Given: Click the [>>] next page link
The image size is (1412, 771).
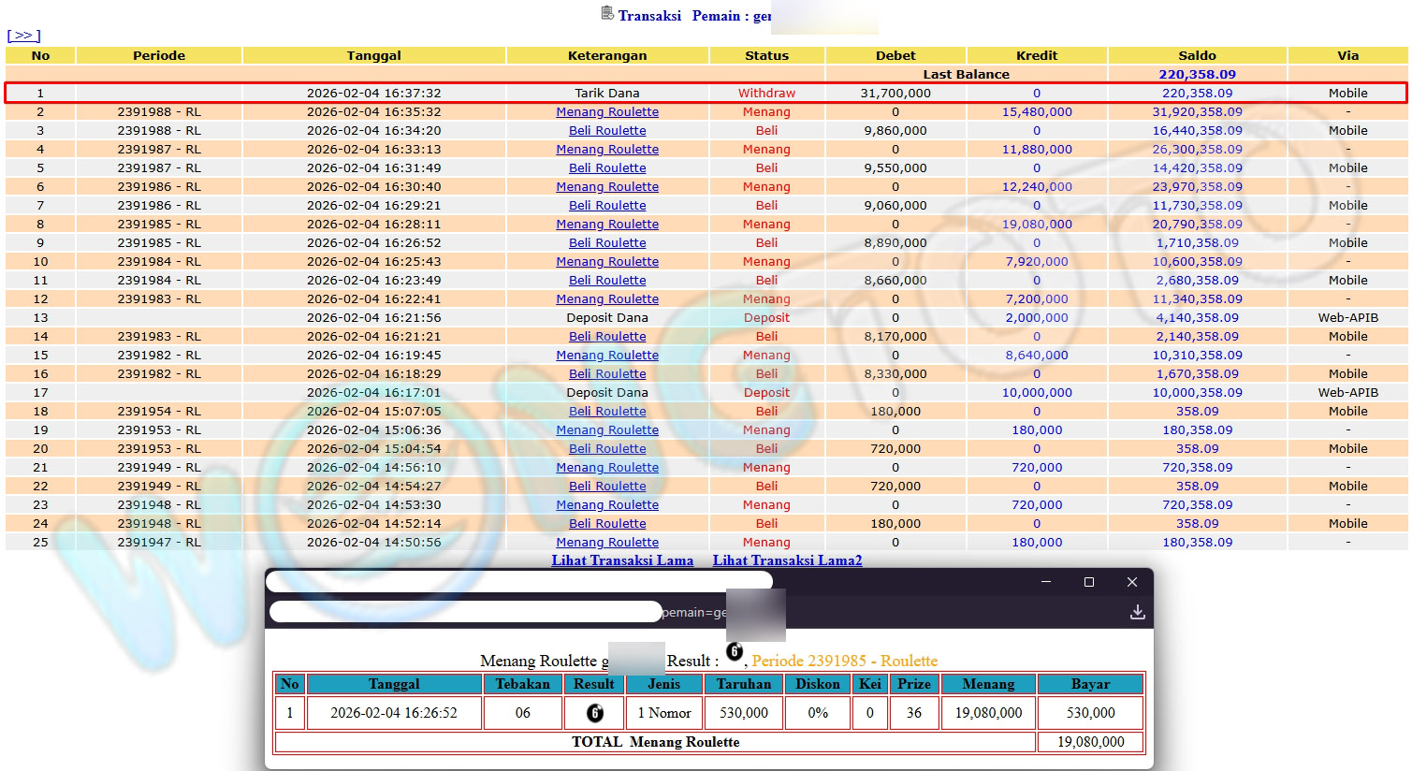Looking at the screenshot, I should pos(23,36).
